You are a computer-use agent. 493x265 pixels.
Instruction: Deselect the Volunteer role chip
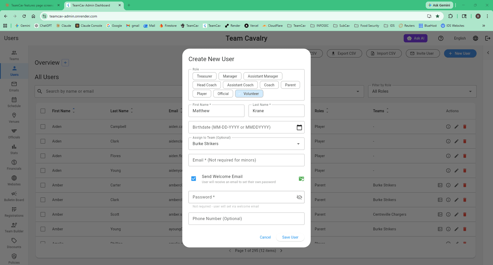click(249, 94)
